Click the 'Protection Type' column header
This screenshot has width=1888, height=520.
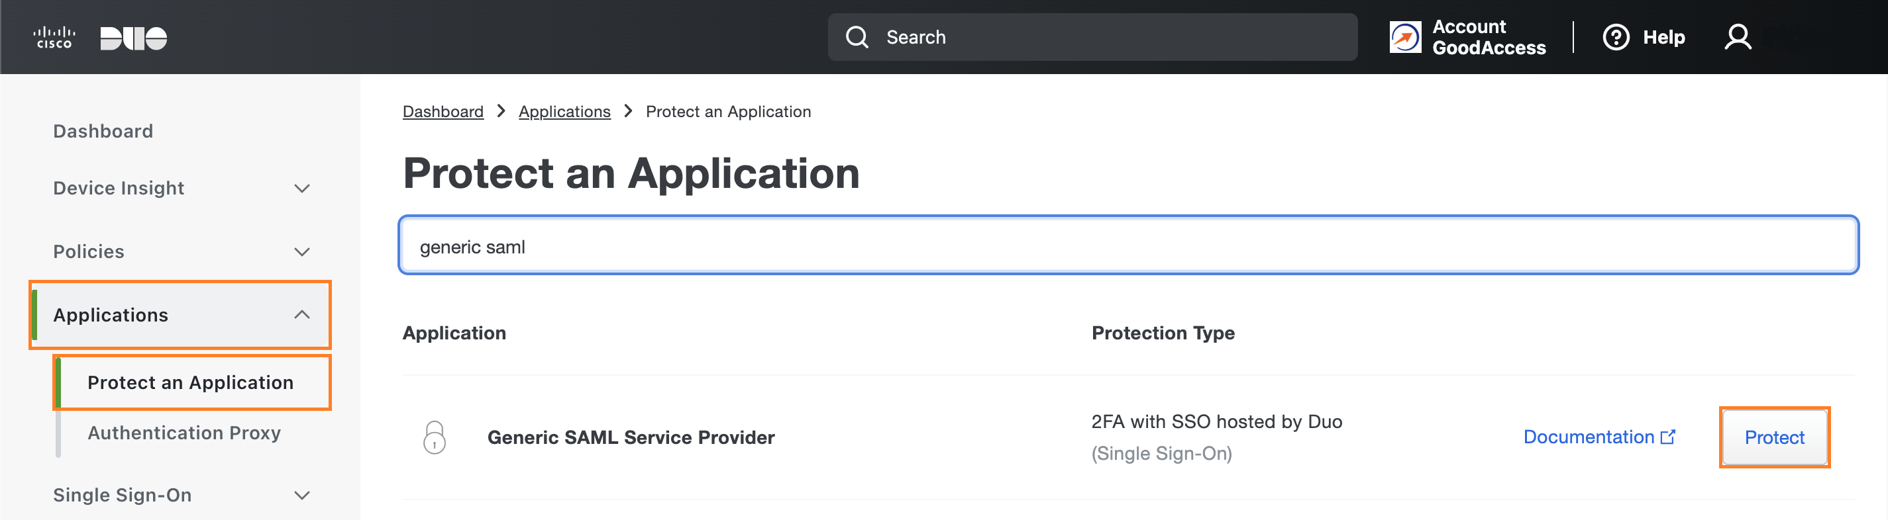pos(1163,333)
